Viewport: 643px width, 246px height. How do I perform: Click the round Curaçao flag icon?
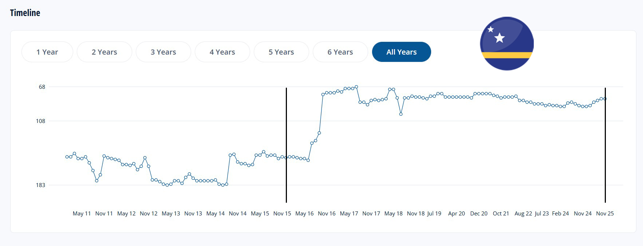pyautogui.click(x=506, y=44)
